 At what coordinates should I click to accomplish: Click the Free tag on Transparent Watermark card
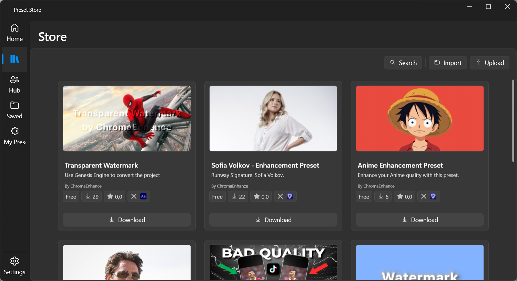71,196
